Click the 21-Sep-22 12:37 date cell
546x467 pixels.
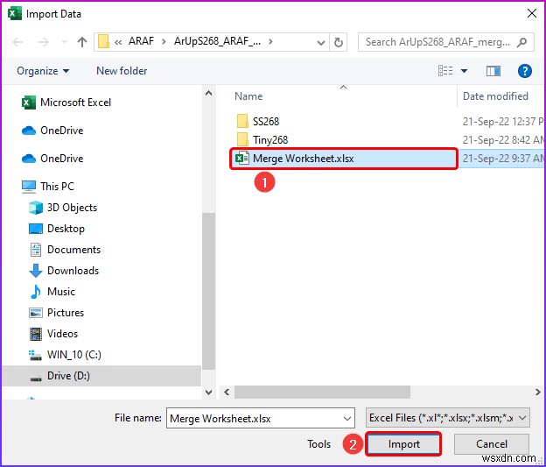coord(503,122)
